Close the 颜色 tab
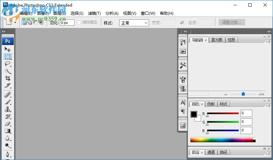This screenshot has height=160, width=273. click(202, 104)
